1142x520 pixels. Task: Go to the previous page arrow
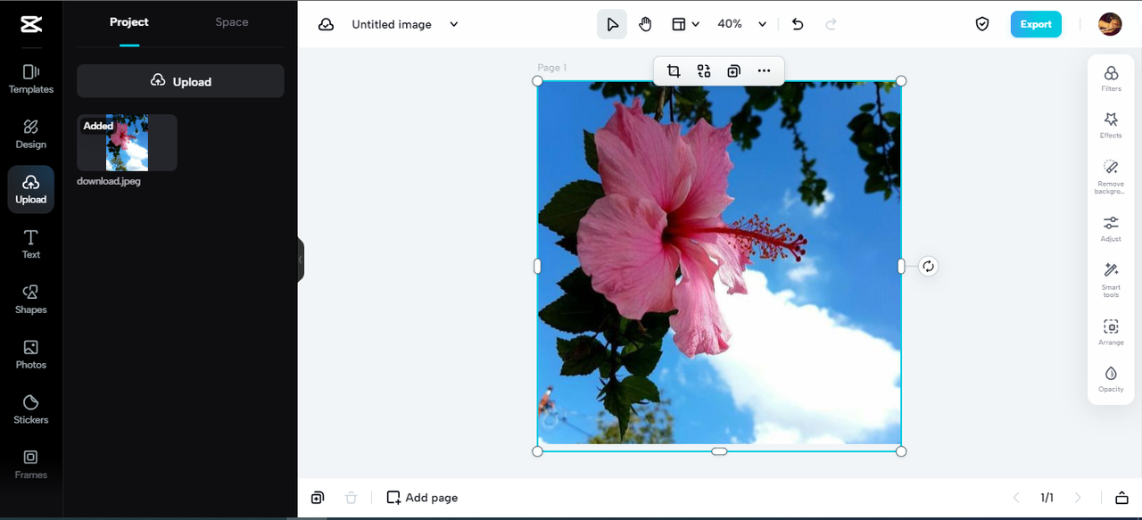[x=1015, y=498]
